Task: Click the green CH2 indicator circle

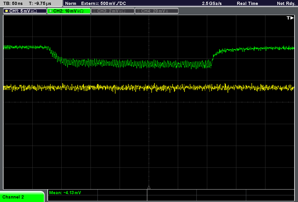Action: click(x=51, y=11)
